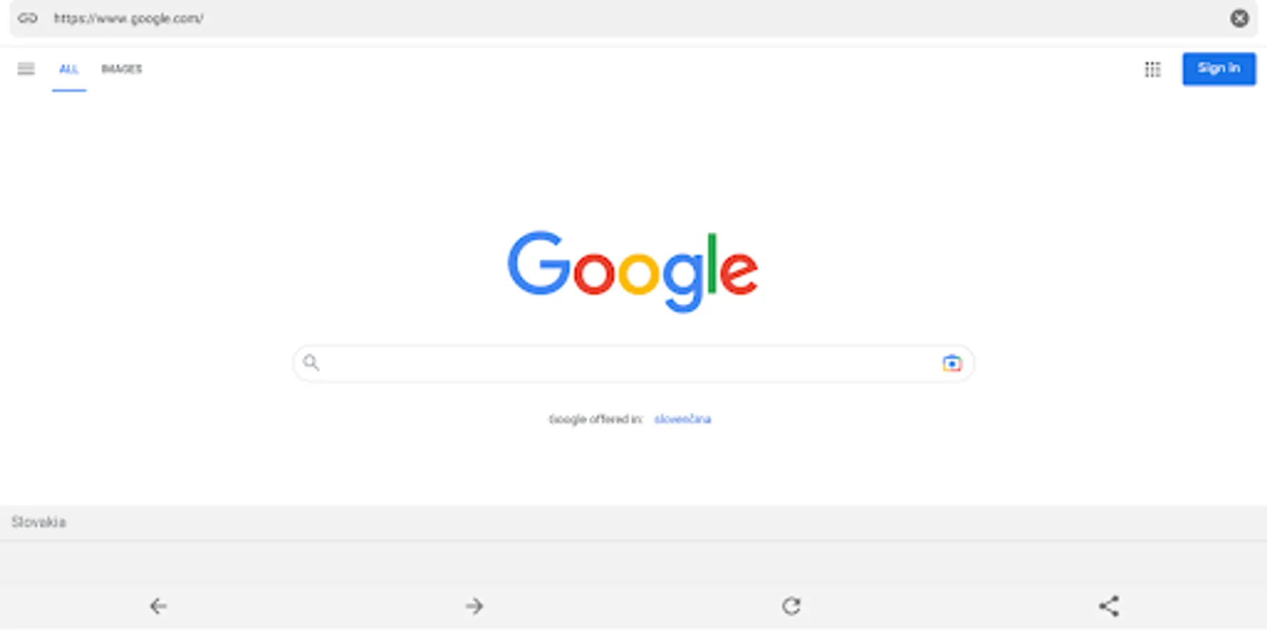Open the Google apps grid

[x=1152, y=69]
